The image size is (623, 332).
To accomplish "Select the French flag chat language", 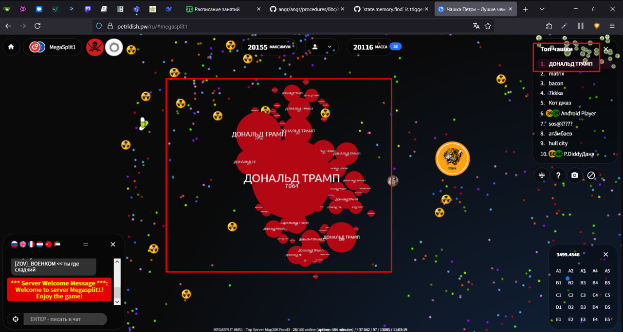I will pos(31,245).
